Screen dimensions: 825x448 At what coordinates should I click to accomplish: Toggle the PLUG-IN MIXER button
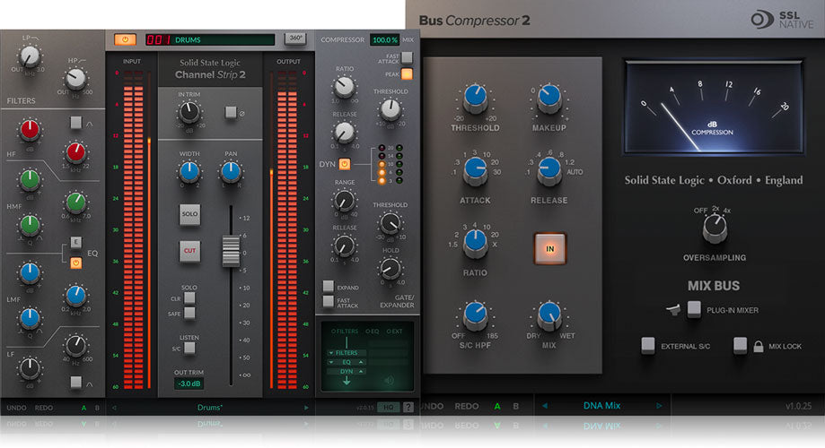coord(694,309)
